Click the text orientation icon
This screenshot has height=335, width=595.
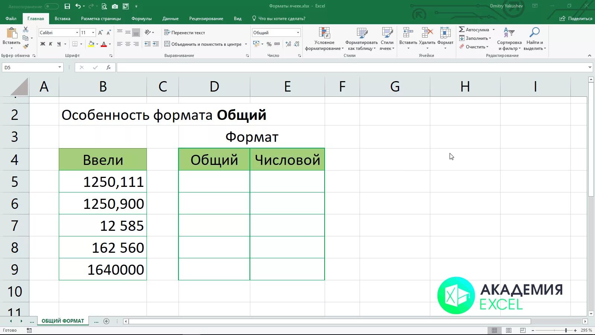click(x=148, y=32)
